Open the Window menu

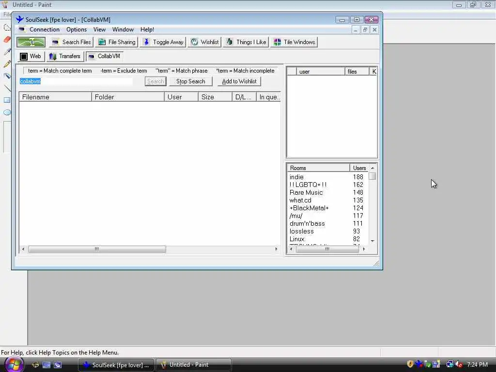[123, 30]
